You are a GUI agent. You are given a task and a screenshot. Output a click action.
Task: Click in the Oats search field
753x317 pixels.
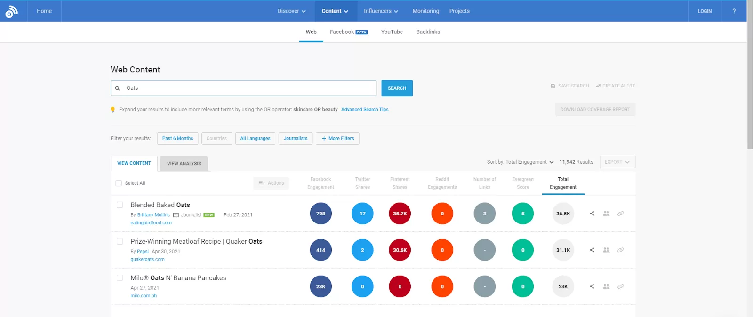point(244,88)
